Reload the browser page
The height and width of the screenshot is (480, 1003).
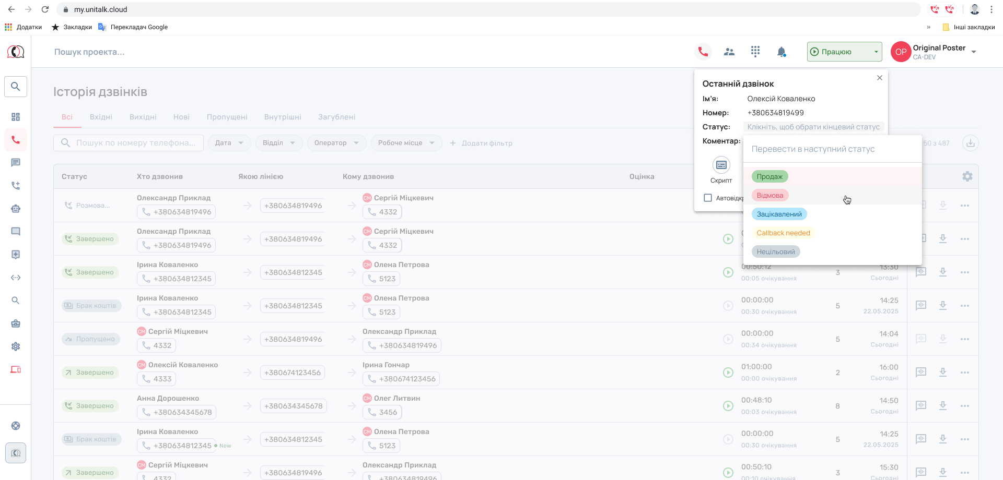(45, 9)
